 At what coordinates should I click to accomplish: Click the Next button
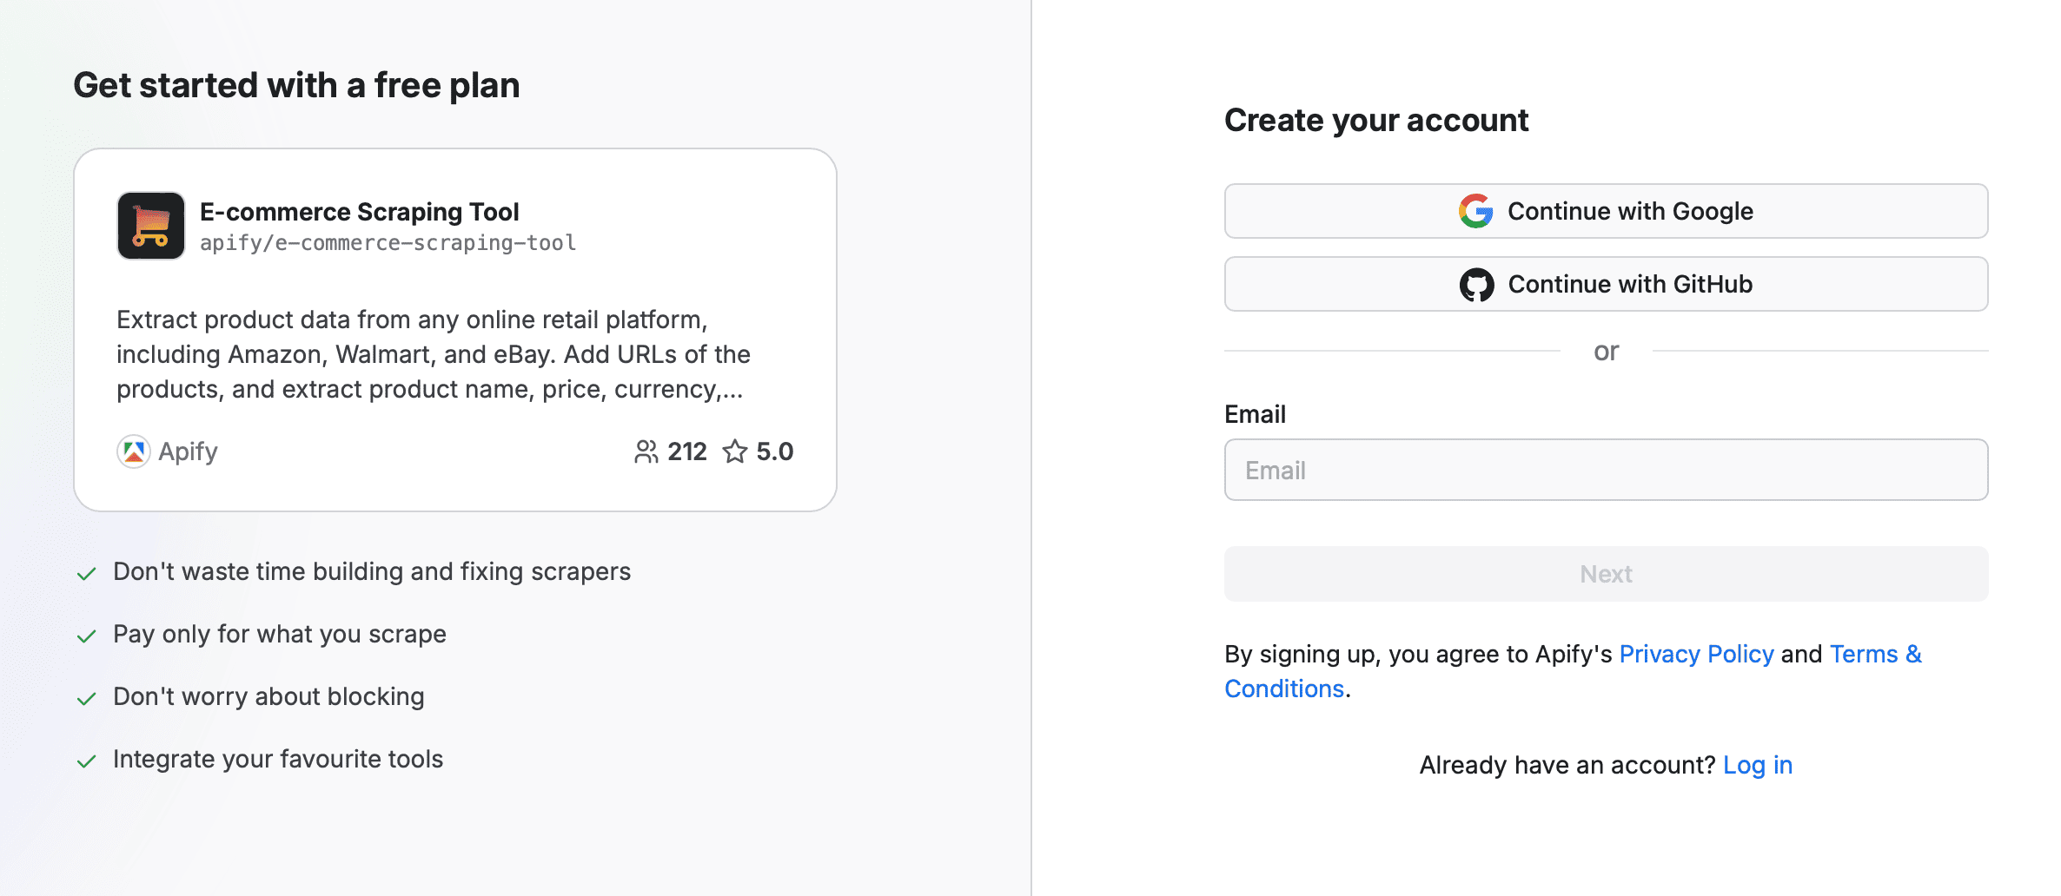coord(1606,574)
